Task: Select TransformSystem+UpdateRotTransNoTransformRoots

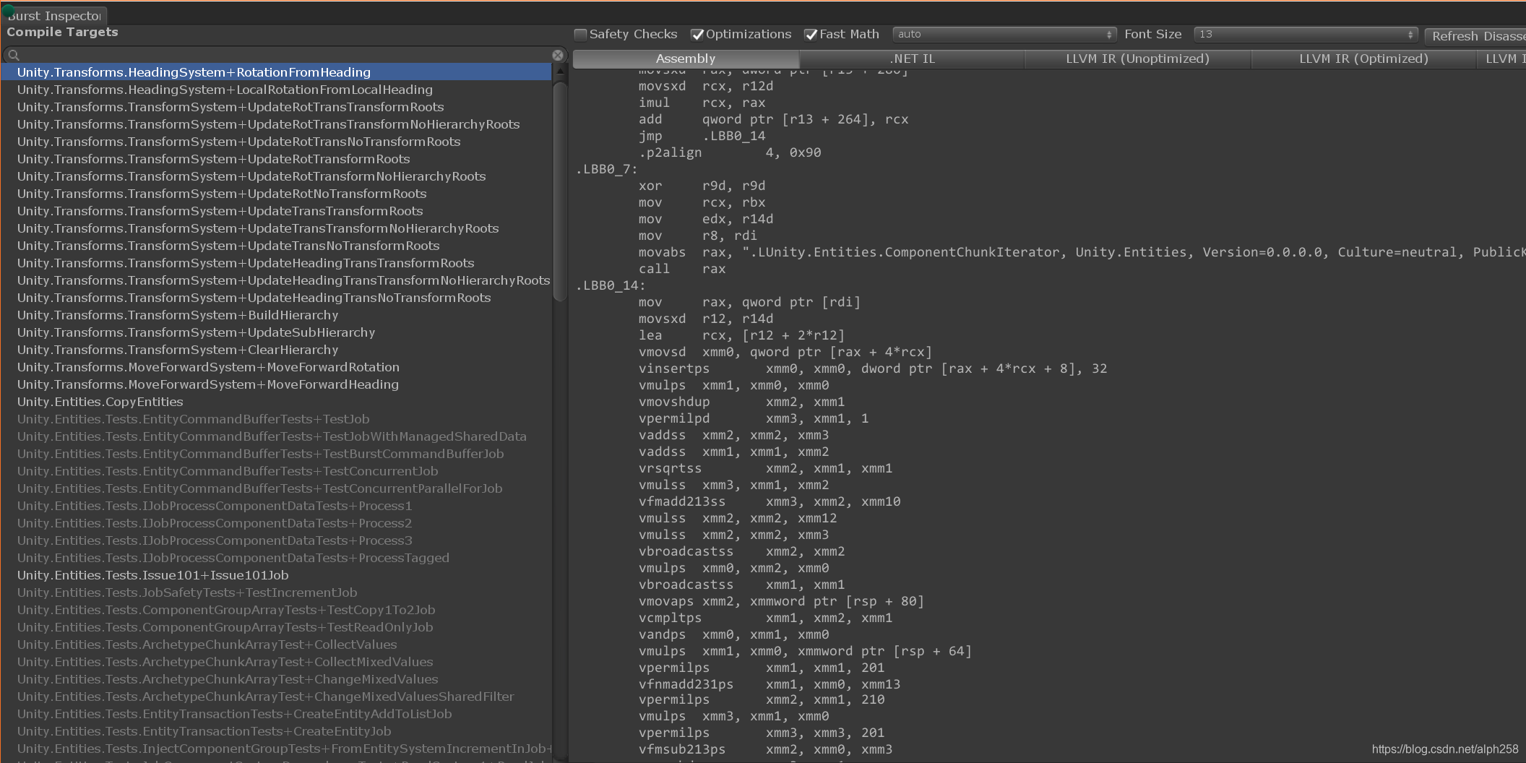Action: [276, 142]
